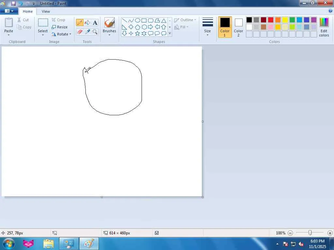Activate the Color 2 background selector
Screen dimensions: 334x250
pos(238,27)
